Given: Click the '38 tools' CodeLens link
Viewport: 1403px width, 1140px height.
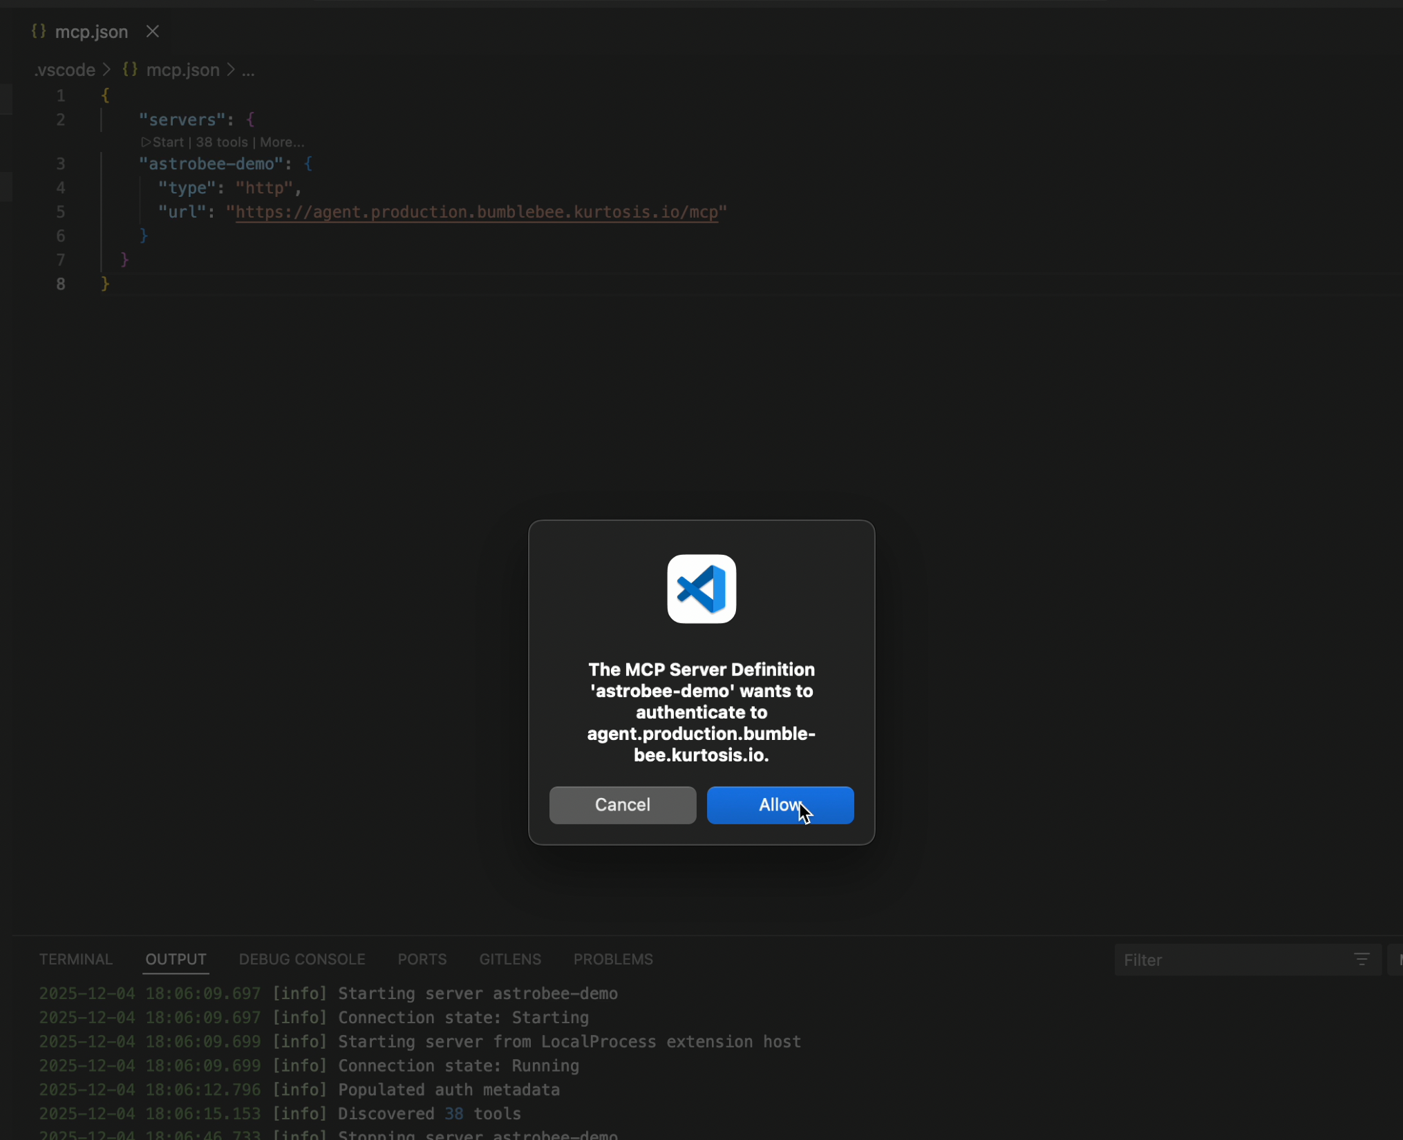Looking at the screenshot, I should click(222, 142).
